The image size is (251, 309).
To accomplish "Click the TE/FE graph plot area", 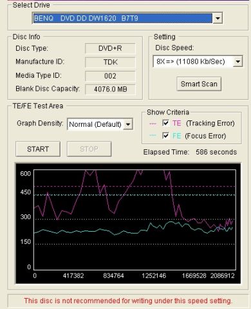I will pos(135,220).
